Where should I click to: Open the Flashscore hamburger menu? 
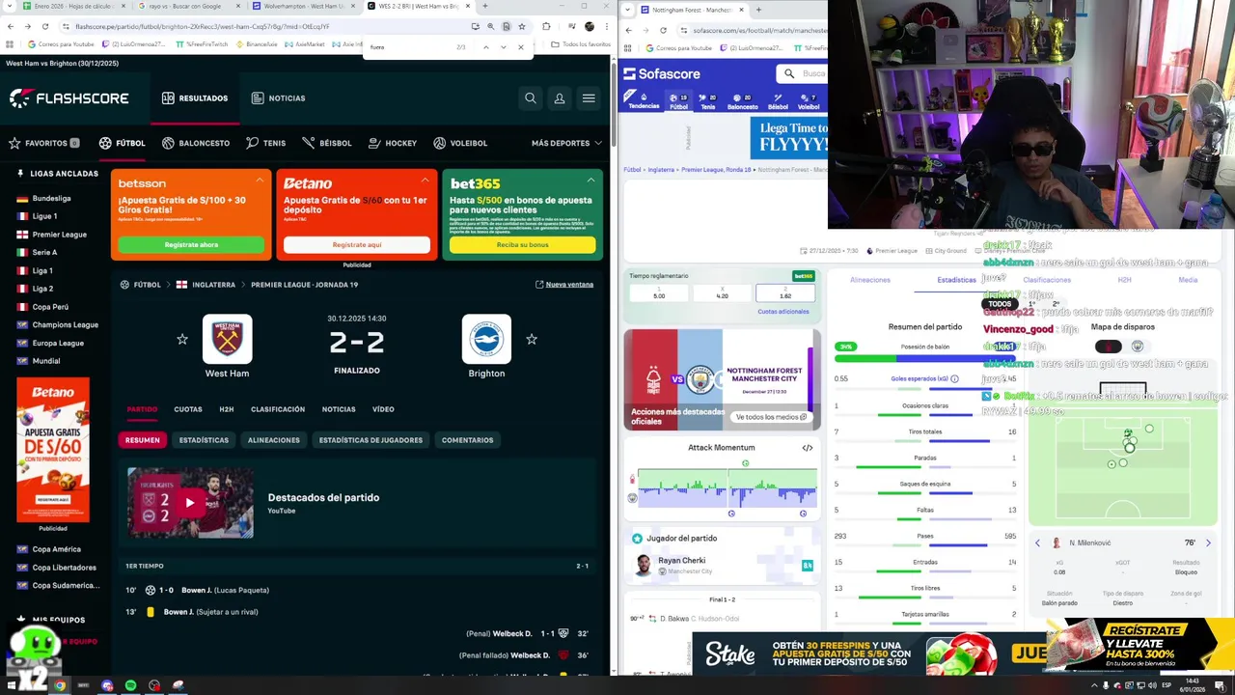(588, 97)
